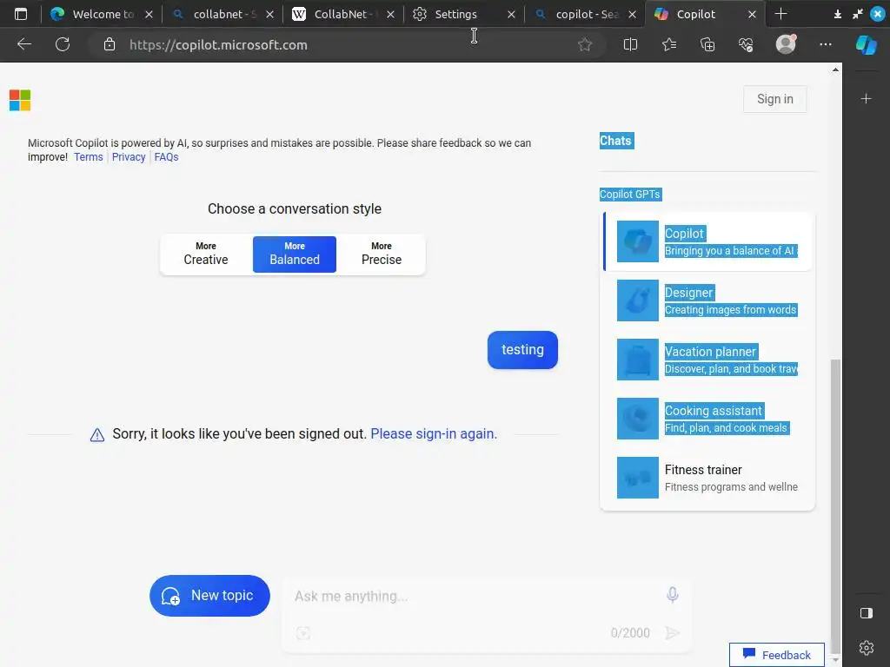This screenshot has width=890, height=667.
Task: Select More Creative conversation style
Action: coord(206,254)
